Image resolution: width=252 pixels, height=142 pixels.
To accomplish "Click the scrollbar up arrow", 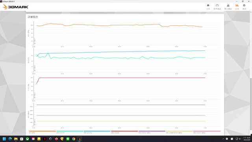I will tap(251, 12).
